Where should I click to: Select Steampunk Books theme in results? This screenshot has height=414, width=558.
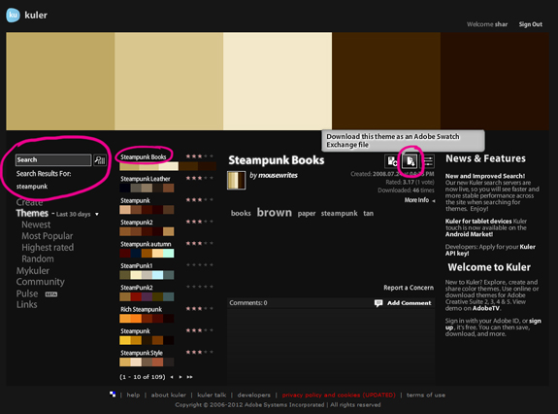[143, 156]
